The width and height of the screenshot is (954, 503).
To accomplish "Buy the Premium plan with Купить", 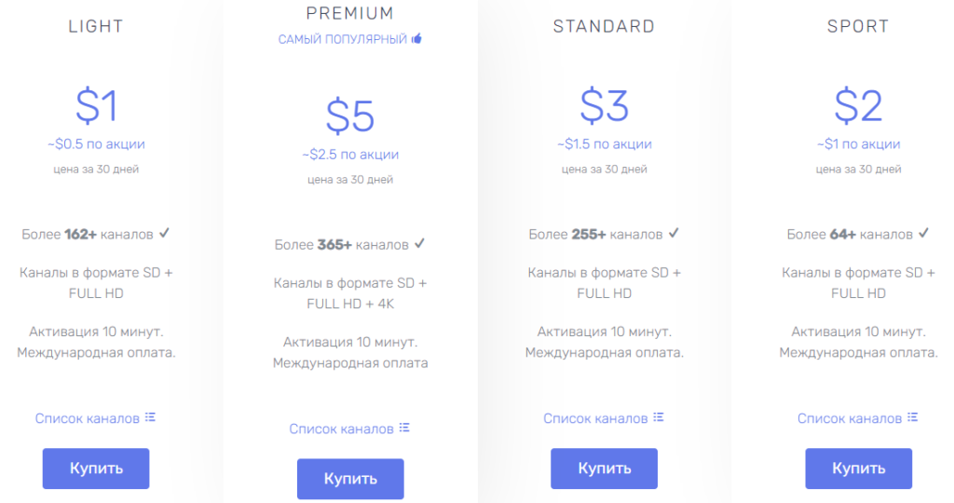I will pos(350,479).
